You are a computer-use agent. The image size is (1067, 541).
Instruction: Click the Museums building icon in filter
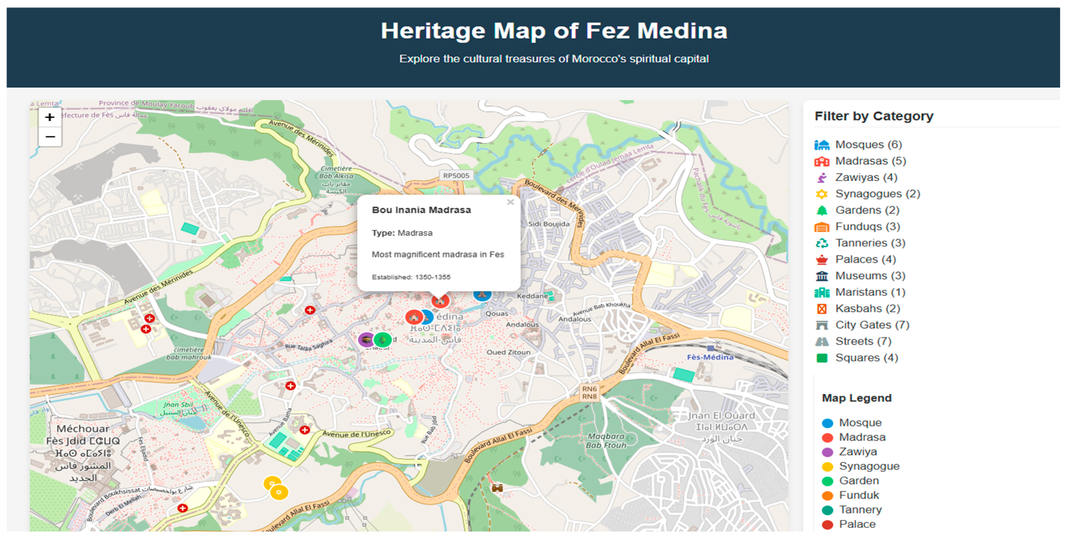[x=822, y=276]
